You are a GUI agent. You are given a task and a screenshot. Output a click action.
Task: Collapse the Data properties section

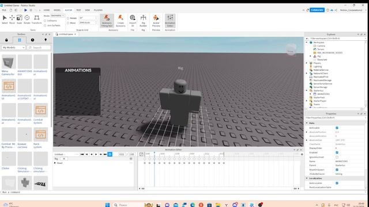coord(307,123)
